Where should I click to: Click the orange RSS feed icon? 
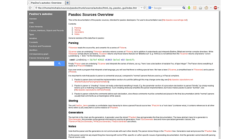(x=195, y=8)
